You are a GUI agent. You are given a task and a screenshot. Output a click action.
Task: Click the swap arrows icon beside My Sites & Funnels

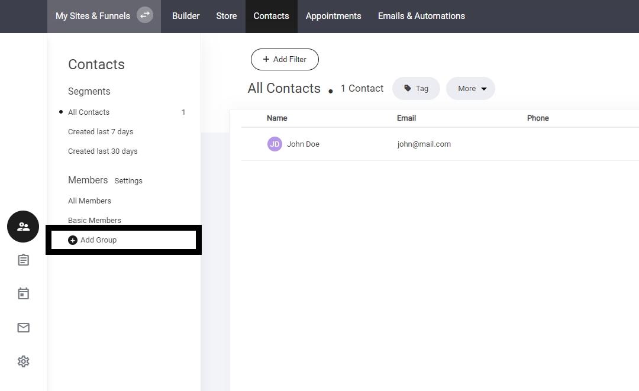(x=145, y=15)
